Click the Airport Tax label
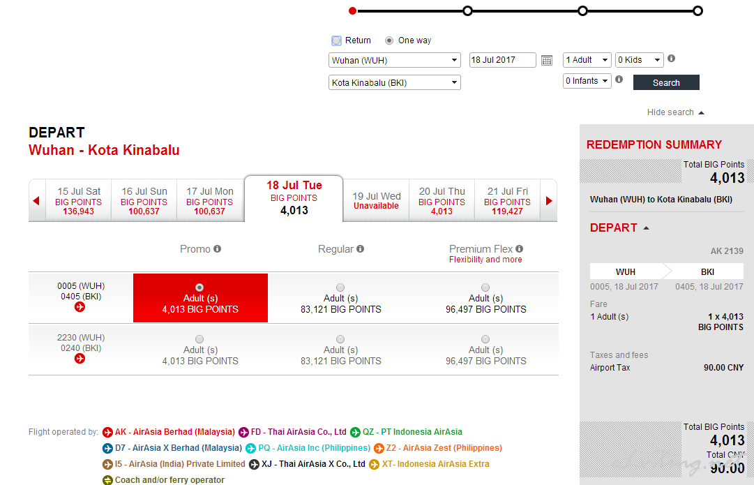Image resolution: width=754 pixels, height=485 pixels. pyautogui.click(x=610, y=368)
